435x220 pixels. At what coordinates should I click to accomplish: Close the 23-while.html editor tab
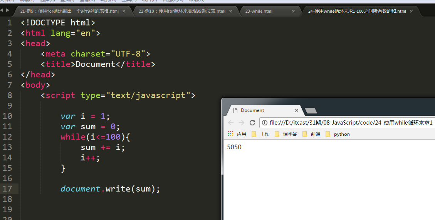pos(293,12)
